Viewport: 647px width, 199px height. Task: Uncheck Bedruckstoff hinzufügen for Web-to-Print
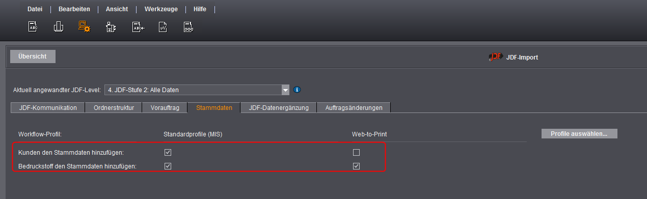click(356, 165)
